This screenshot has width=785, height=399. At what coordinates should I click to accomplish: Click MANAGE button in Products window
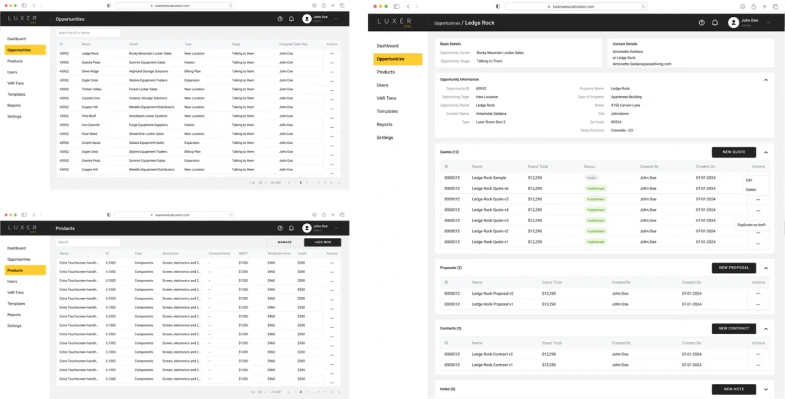click(x=285, y=242)
